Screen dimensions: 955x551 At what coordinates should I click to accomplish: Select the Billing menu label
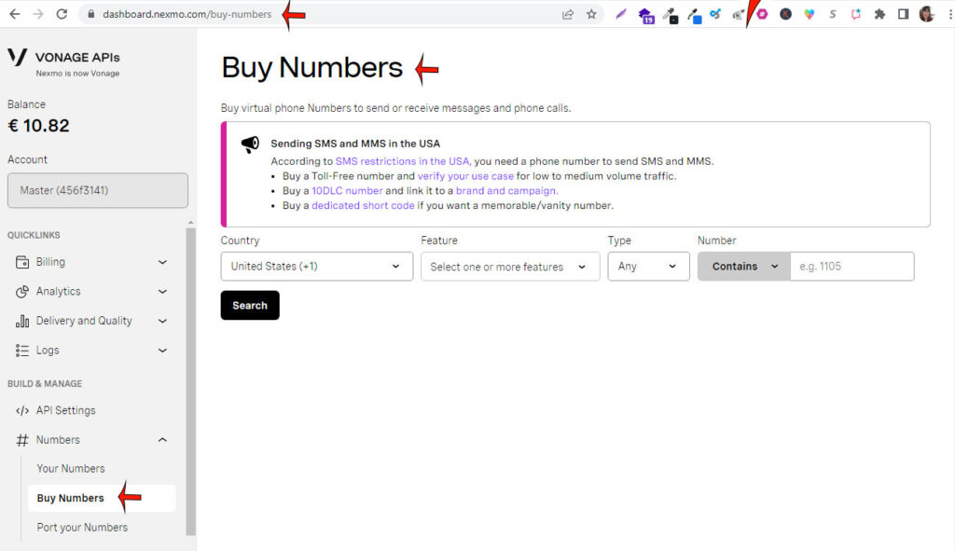(x=50, y=262)
